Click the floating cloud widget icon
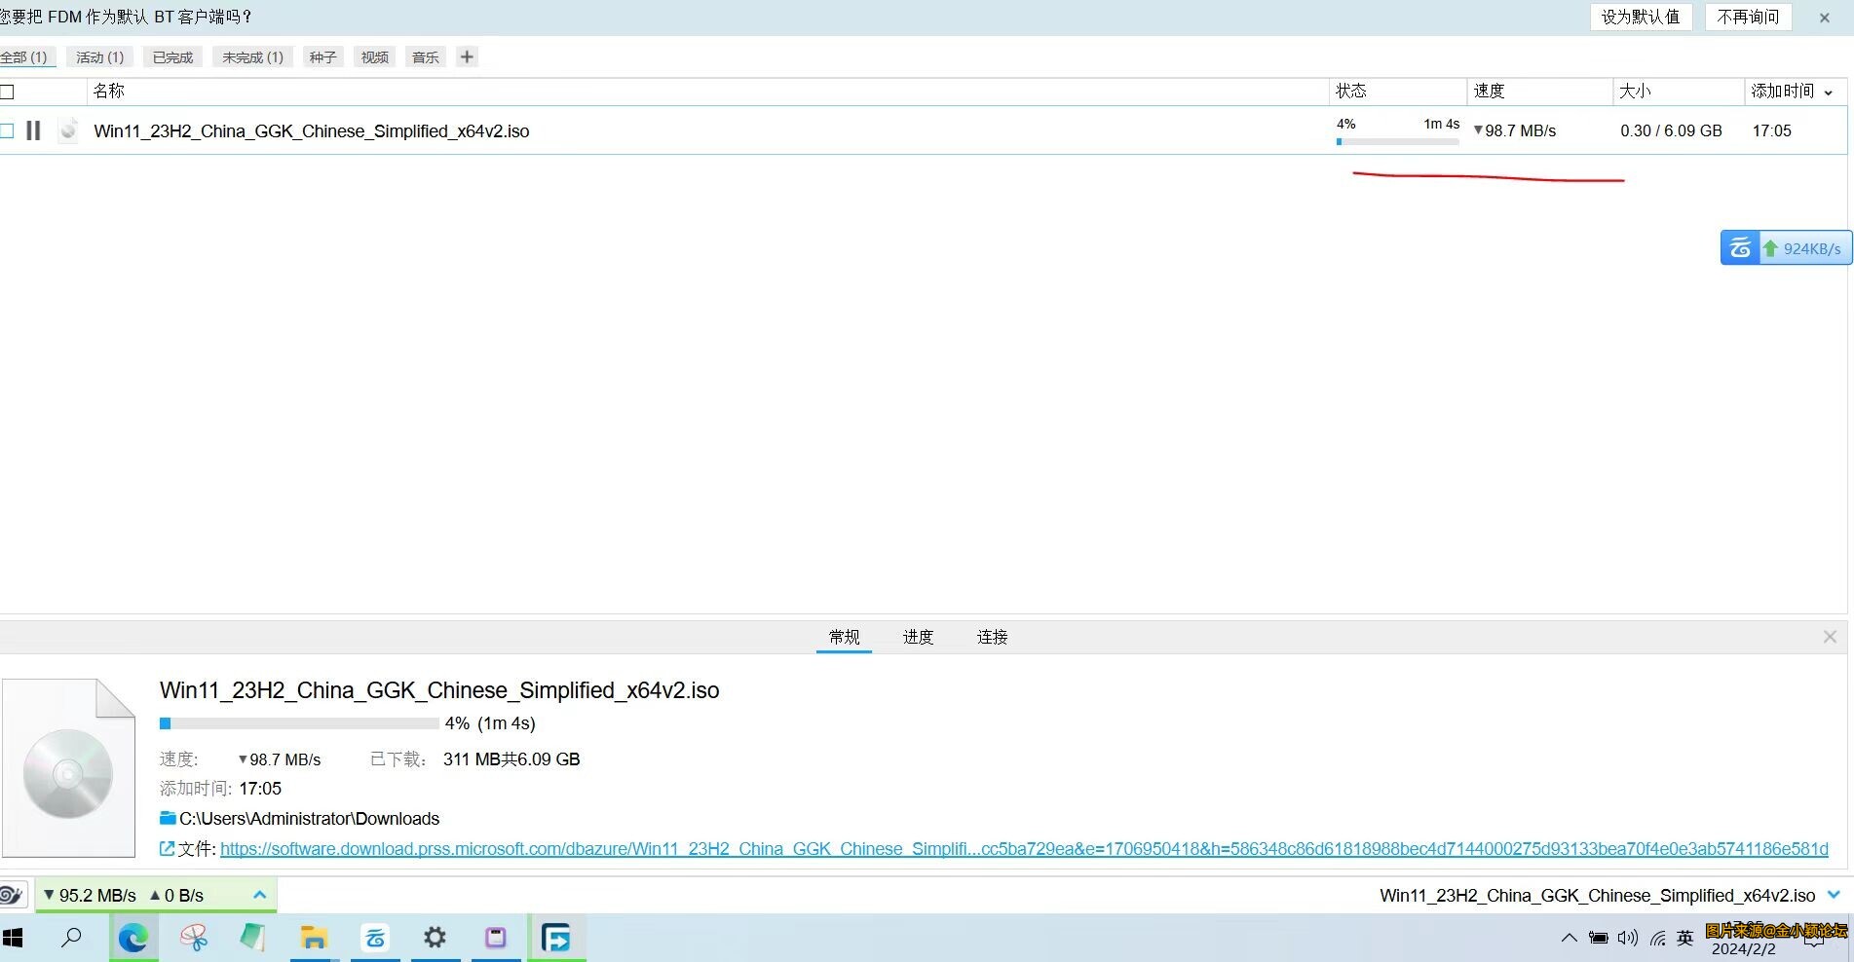The width and height of the screenshot is (1854, 962). point(1740,248)
